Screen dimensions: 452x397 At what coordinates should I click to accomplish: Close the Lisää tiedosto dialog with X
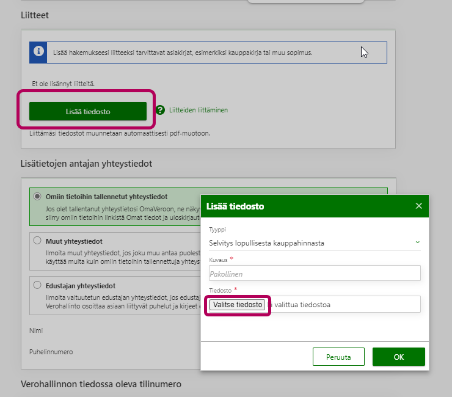pos(418,206)
